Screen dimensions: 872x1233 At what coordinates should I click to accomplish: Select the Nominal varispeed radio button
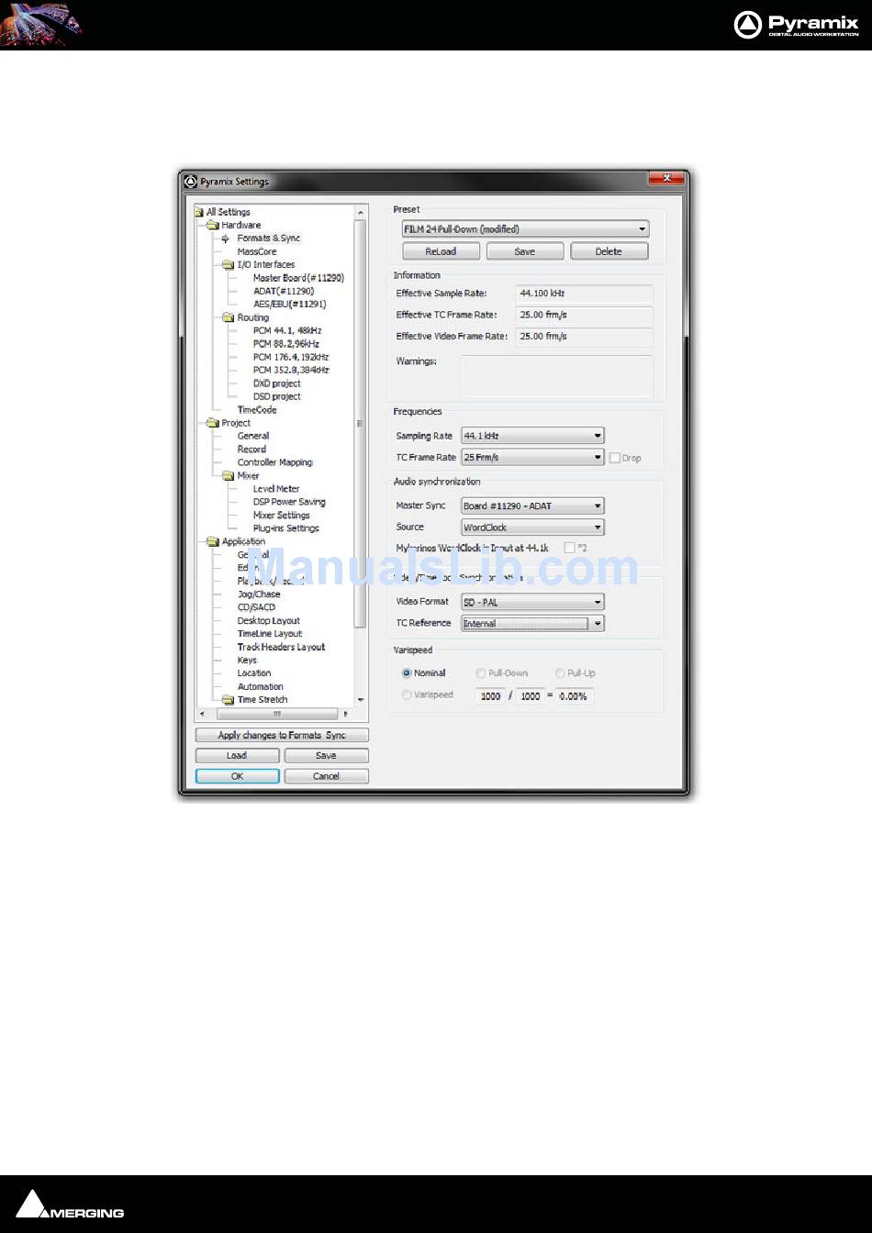click(407, 673)
